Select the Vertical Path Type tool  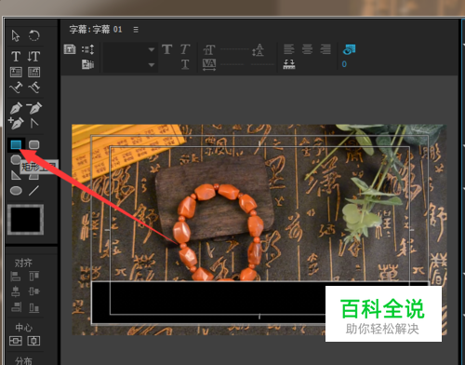tap(33, 88)
